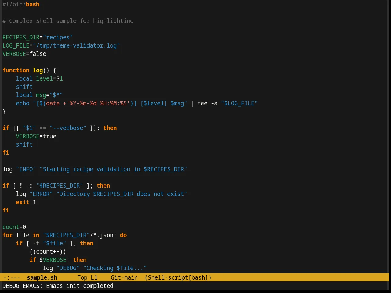Click the "ERROR" string argument

[41, 194]
